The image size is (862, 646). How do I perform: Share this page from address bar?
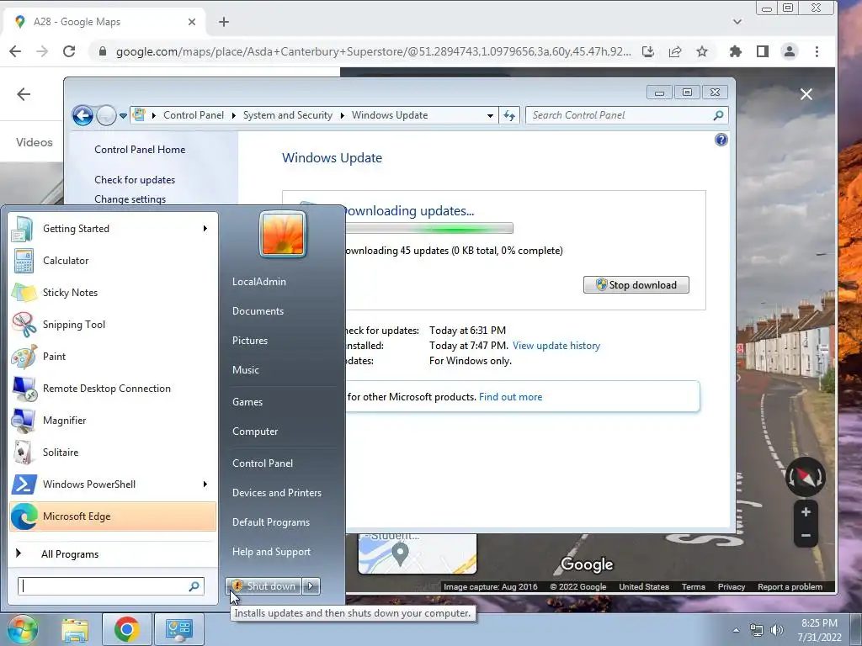675,51
